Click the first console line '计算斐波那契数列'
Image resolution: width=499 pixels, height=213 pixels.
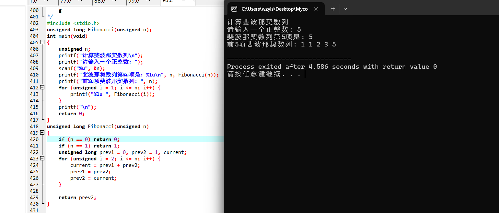click(258, 22)
